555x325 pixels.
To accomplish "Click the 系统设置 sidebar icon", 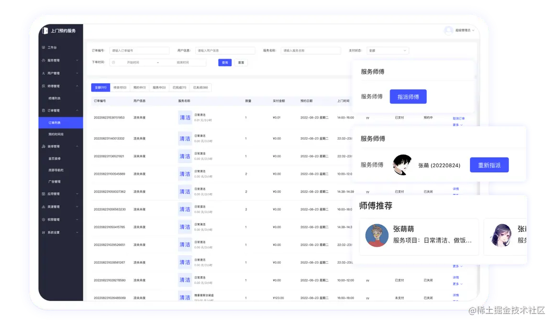I will 44,232.
